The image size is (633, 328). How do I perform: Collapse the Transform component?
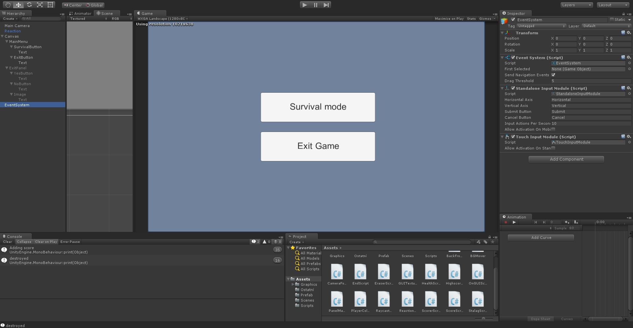[502, 33]
